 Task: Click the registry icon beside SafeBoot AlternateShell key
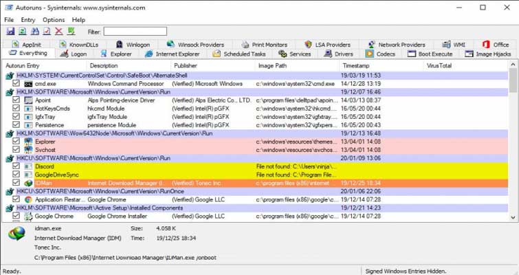pyautogui.click(x=10, y=76)
